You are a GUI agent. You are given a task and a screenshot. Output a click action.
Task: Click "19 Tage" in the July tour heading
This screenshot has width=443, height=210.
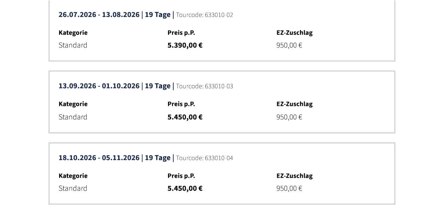(x=158, y=15)
